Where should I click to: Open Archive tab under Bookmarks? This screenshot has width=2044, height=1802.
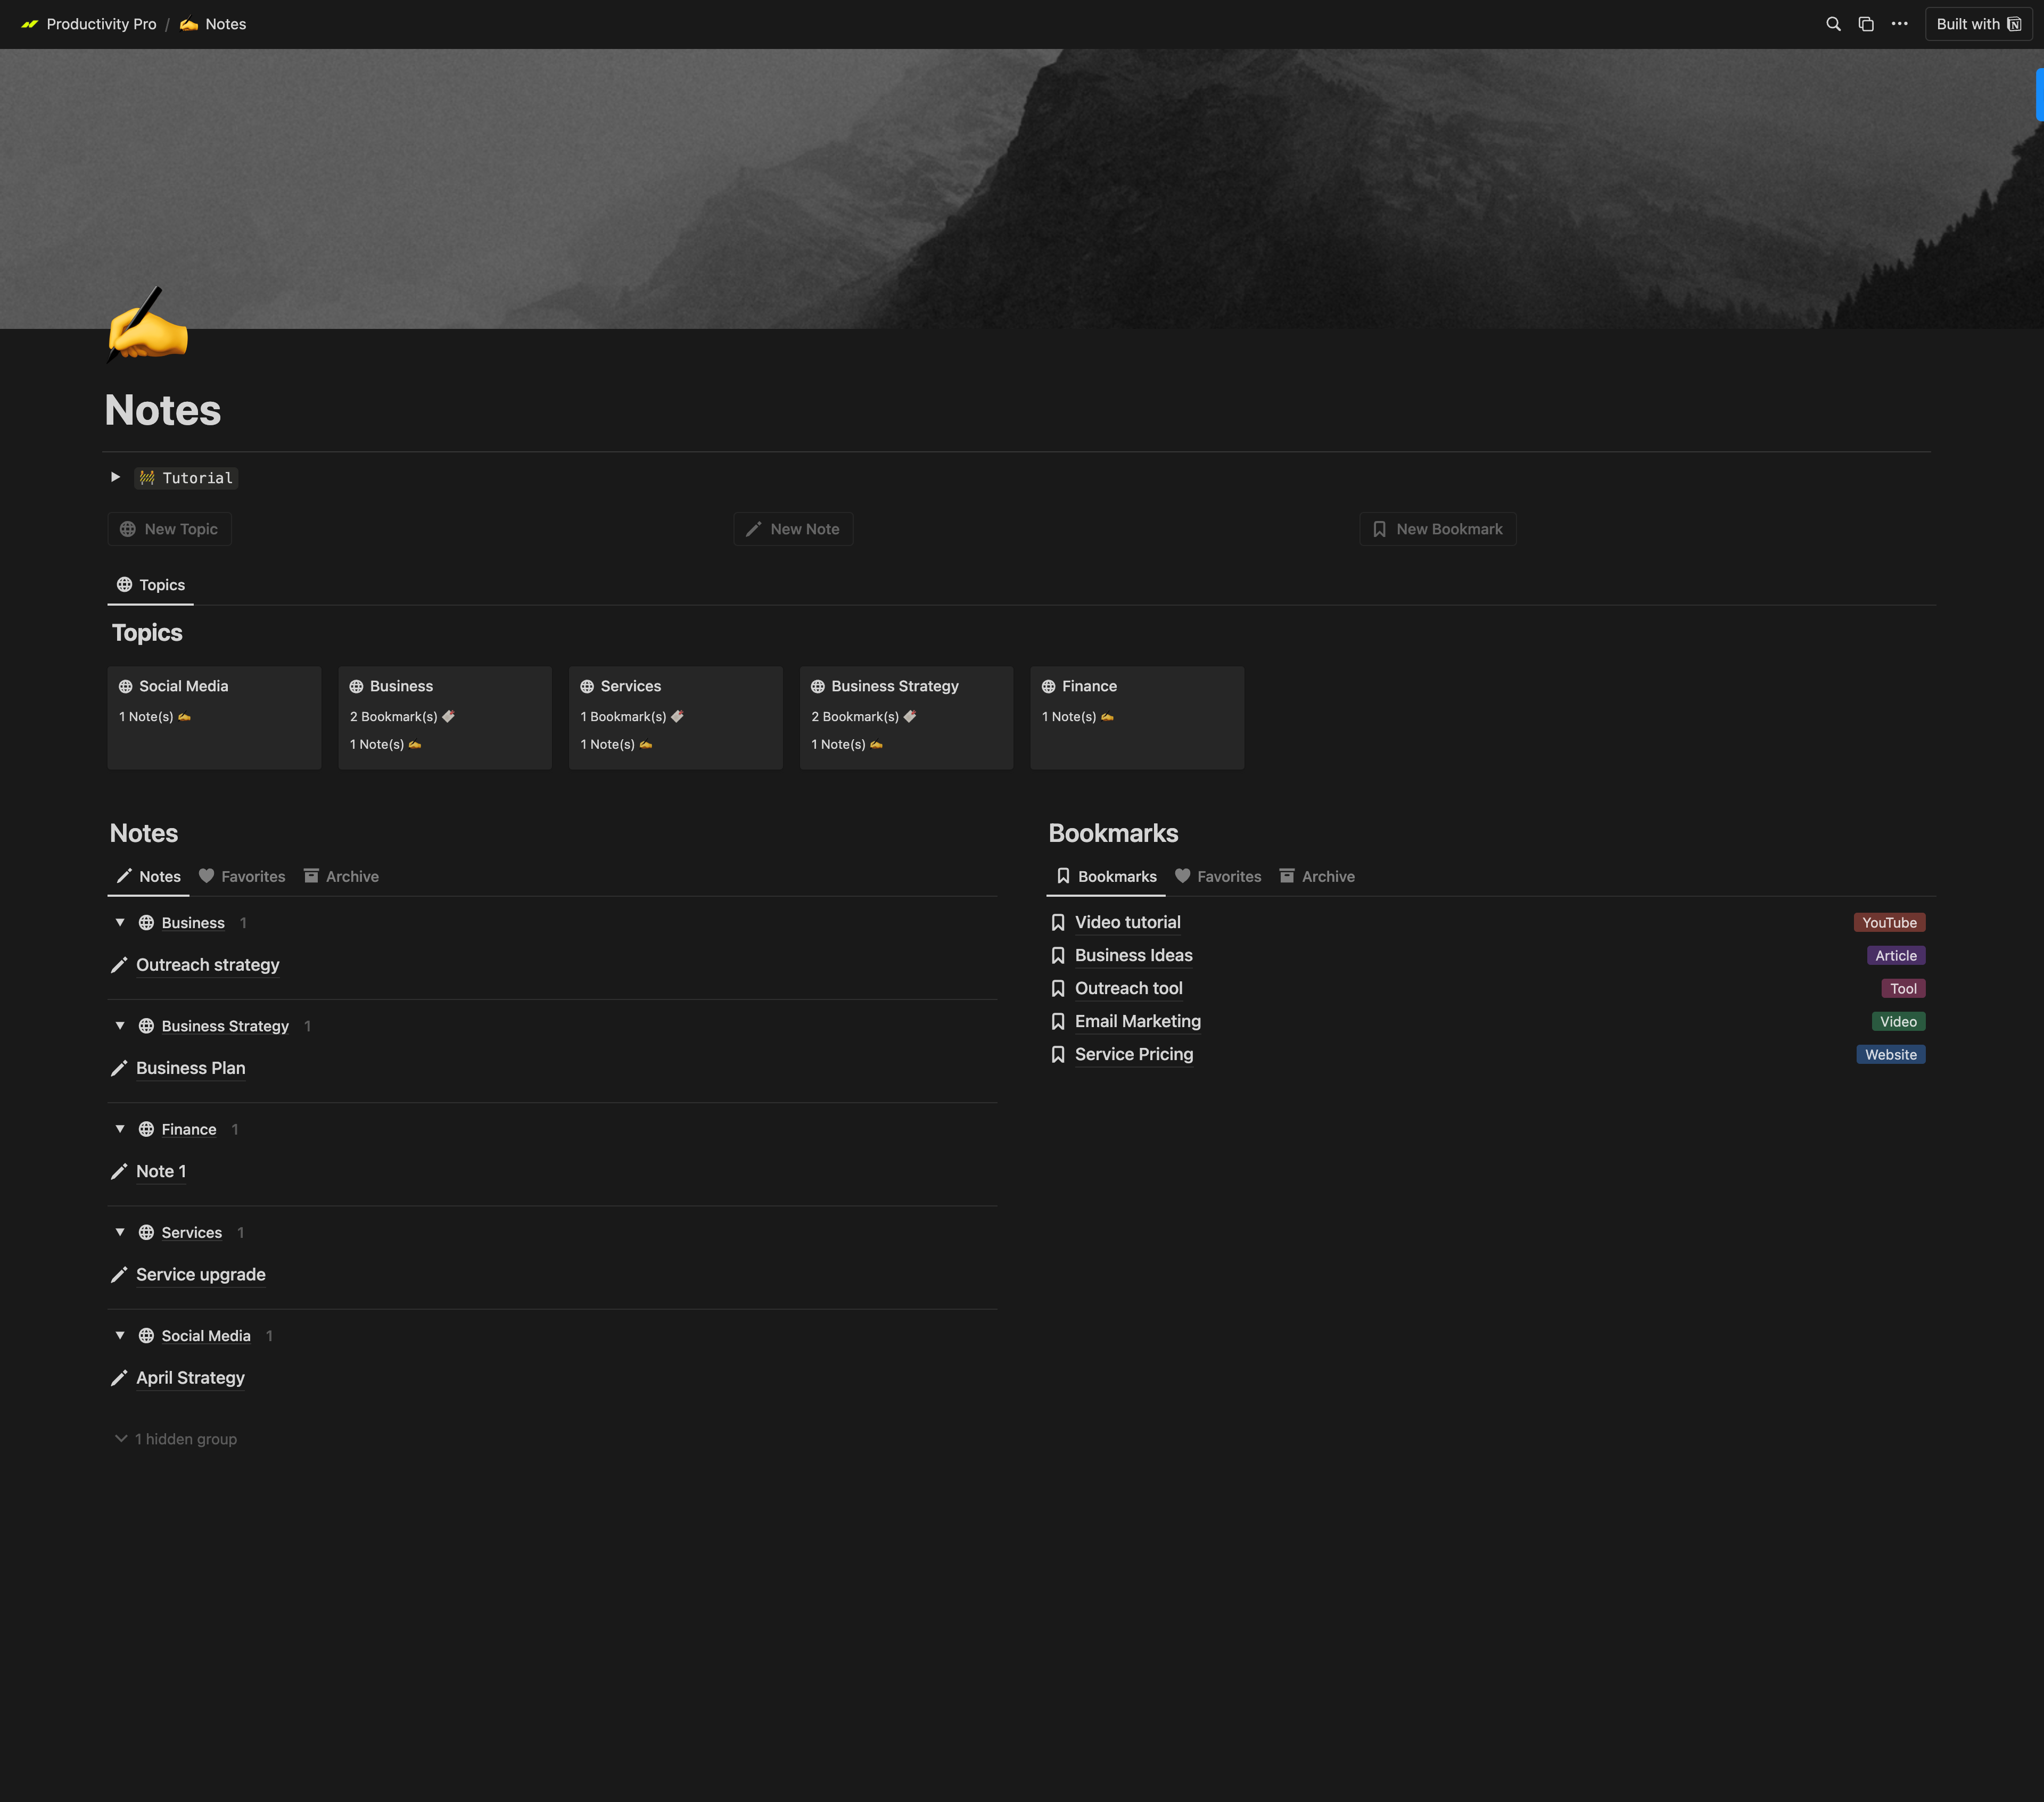(x=1317, y=876)
